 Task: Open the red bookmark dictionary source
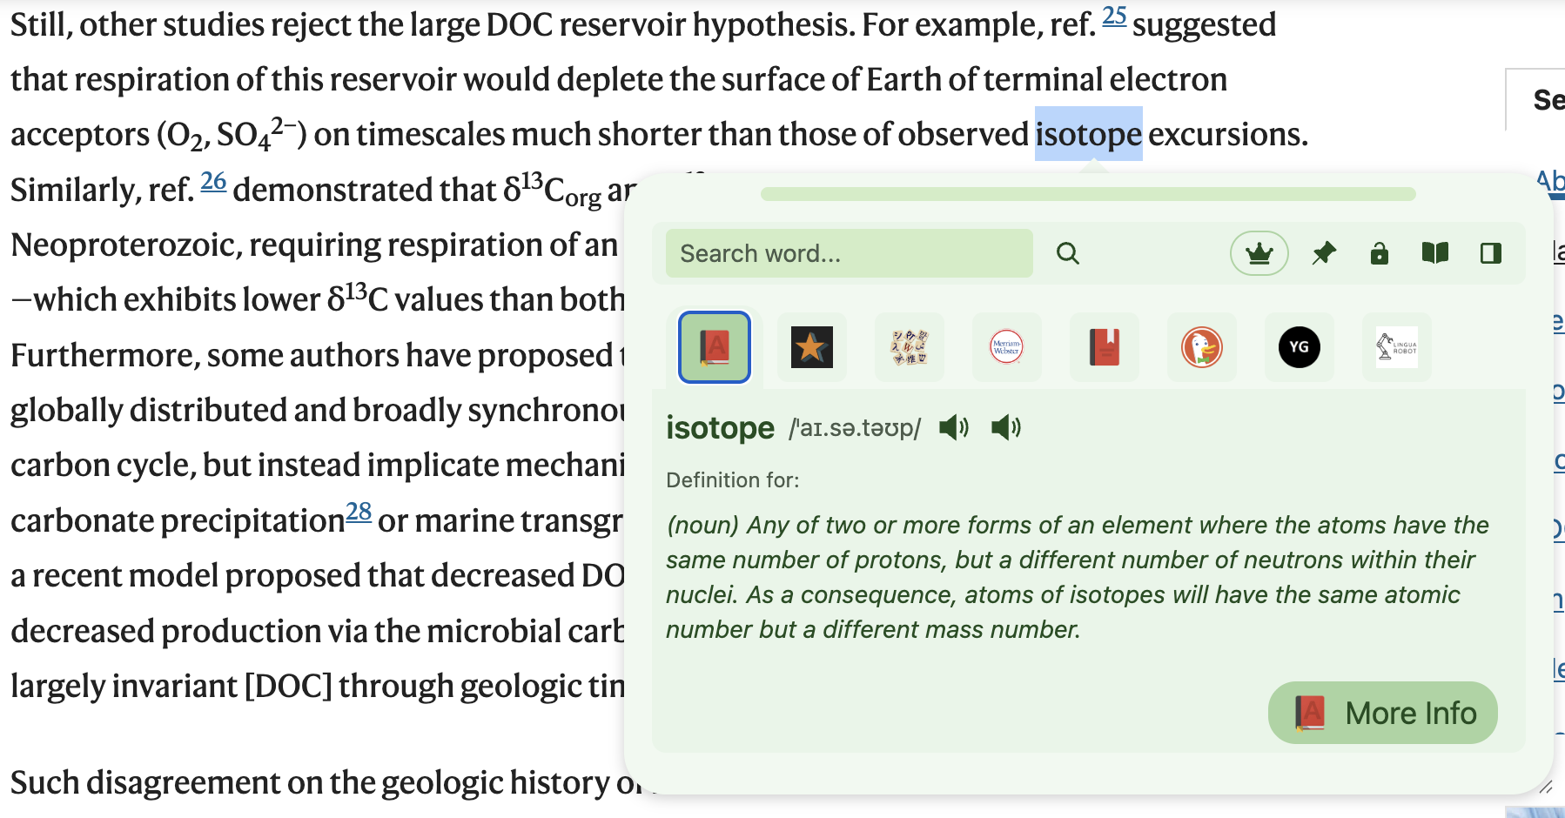[x=1104, y=347]
